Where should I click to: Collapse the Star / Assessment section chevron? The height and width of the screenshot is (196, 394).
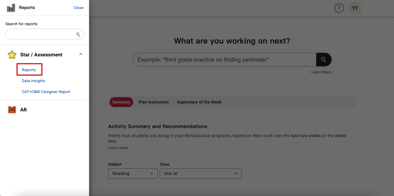click(81, 54)
